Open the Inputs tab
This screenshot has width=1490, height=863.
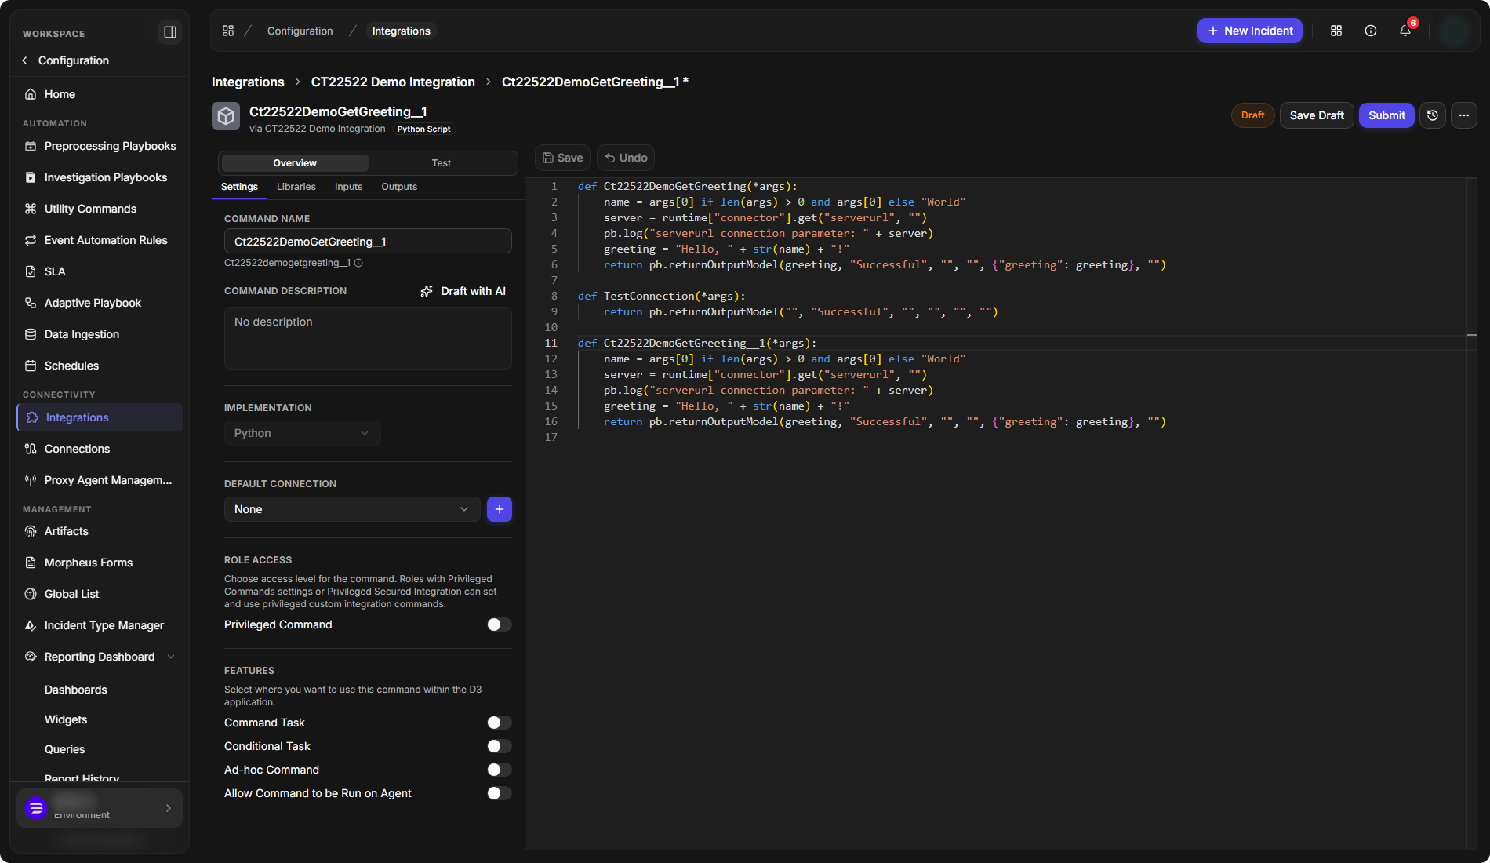348,187
